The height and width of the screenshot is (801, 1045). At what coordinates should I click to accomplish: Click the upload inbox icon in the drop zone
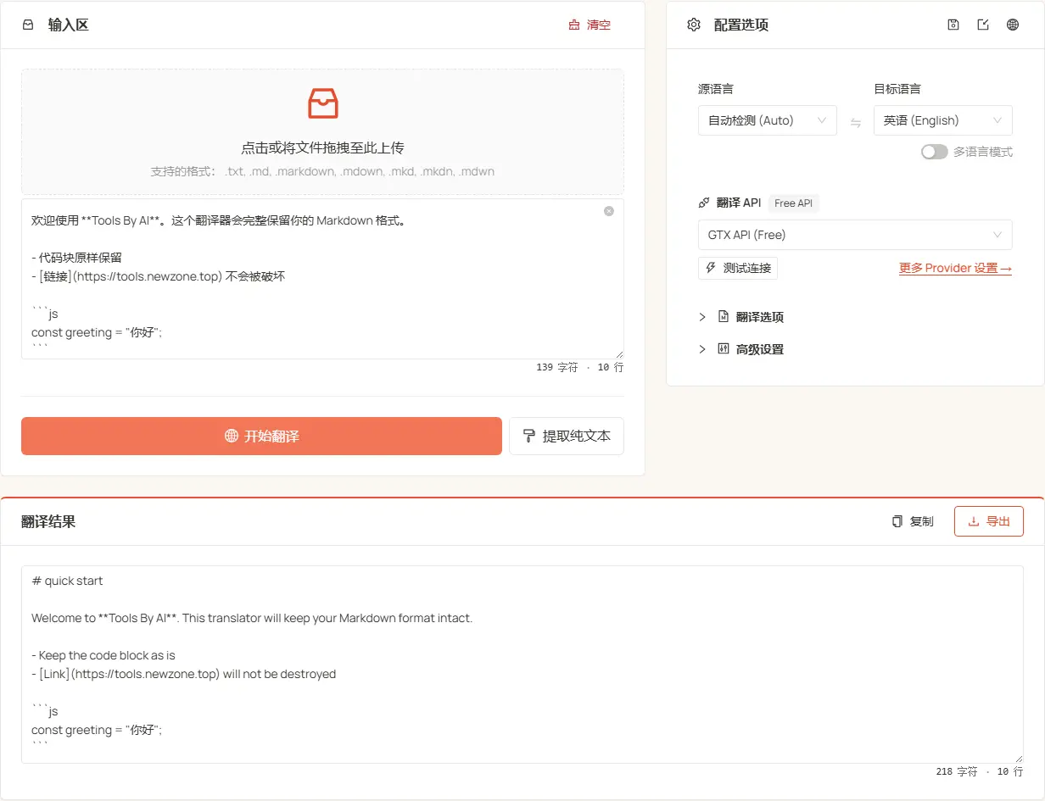[322, 103]
